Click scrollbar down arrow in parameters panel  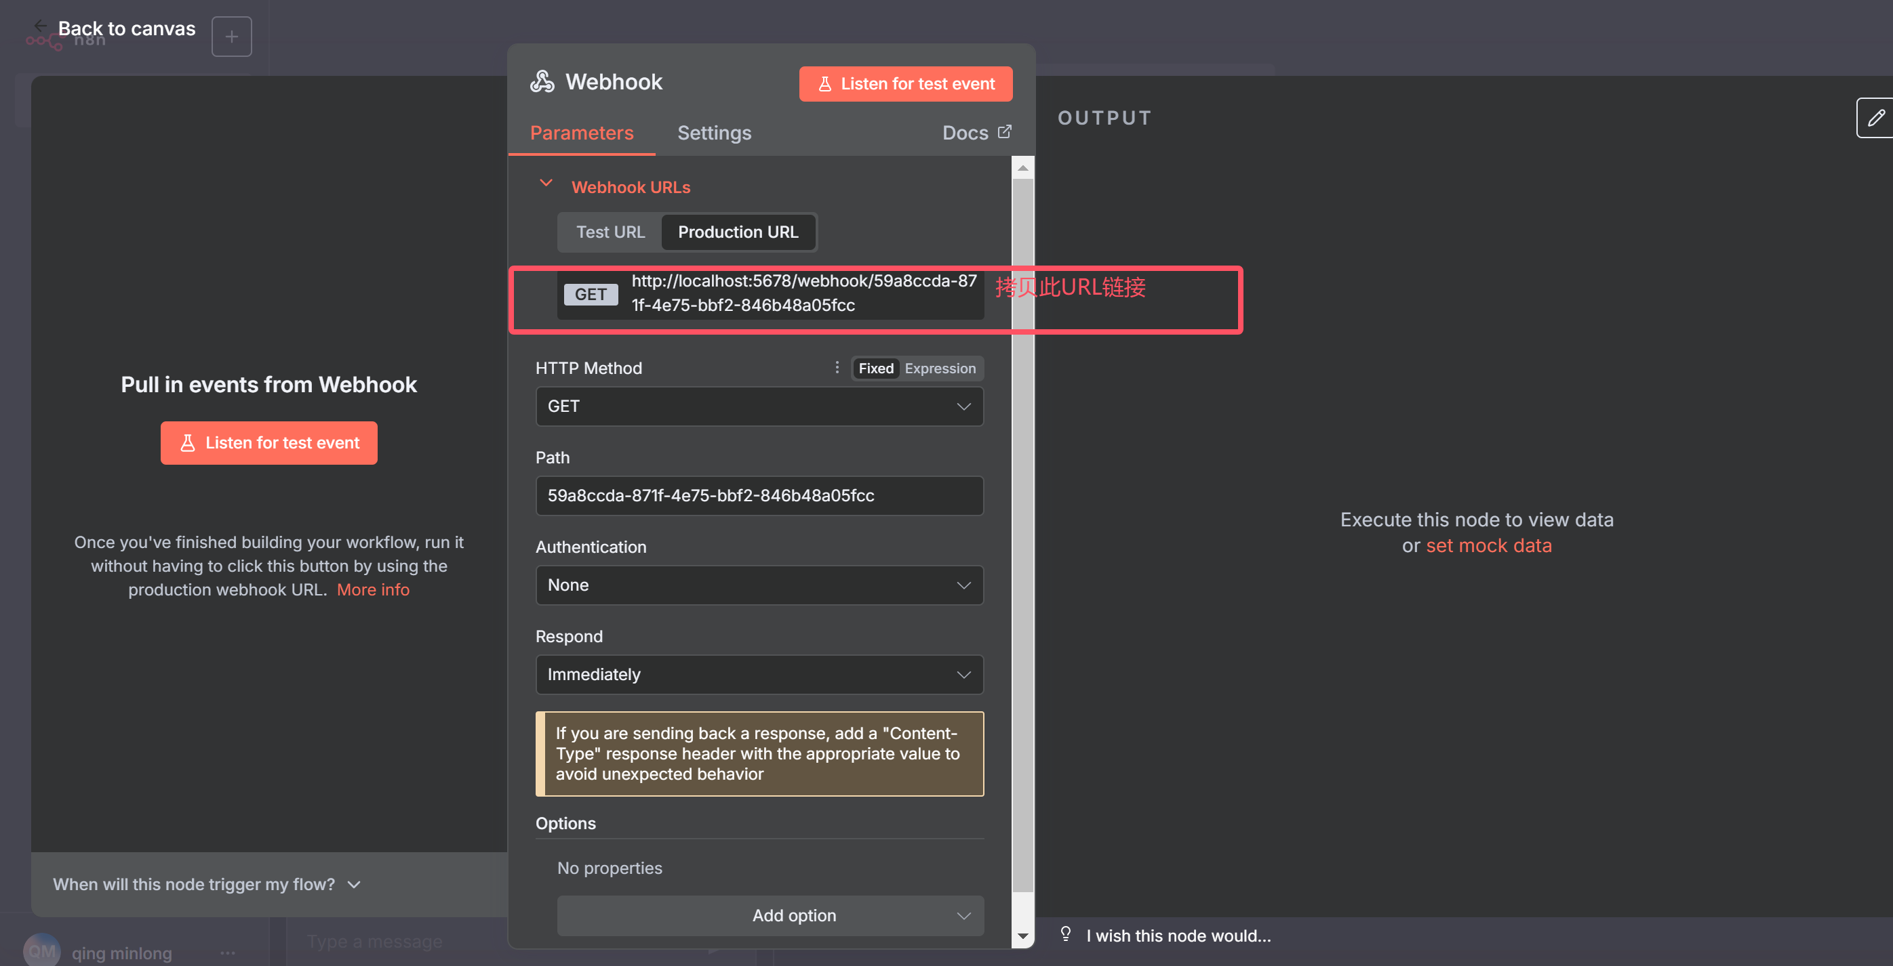point(1022,936)
